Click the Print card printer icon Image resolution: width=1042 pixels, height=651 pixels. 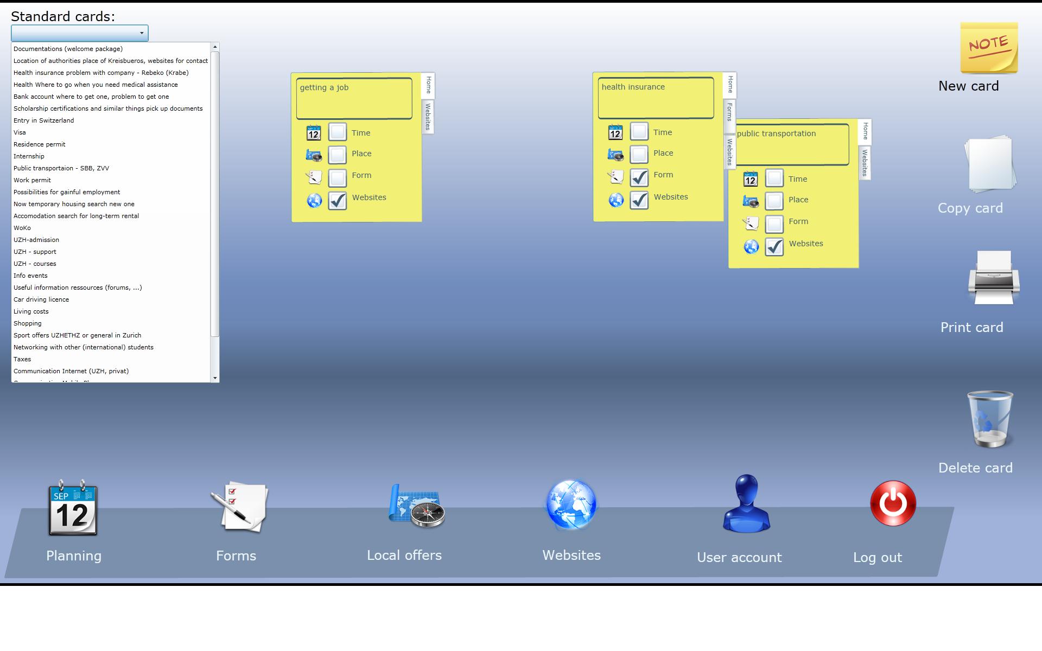(x=994, y=278)
